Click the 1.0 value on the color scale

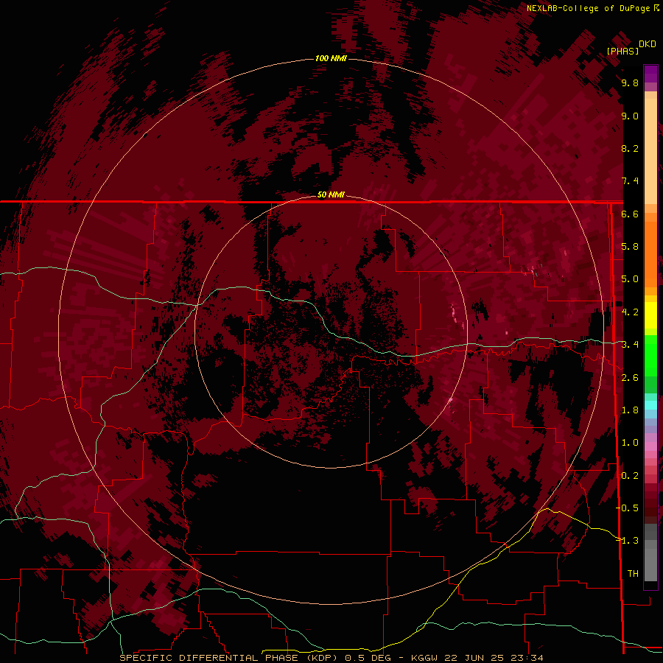[x=630, y=443]
